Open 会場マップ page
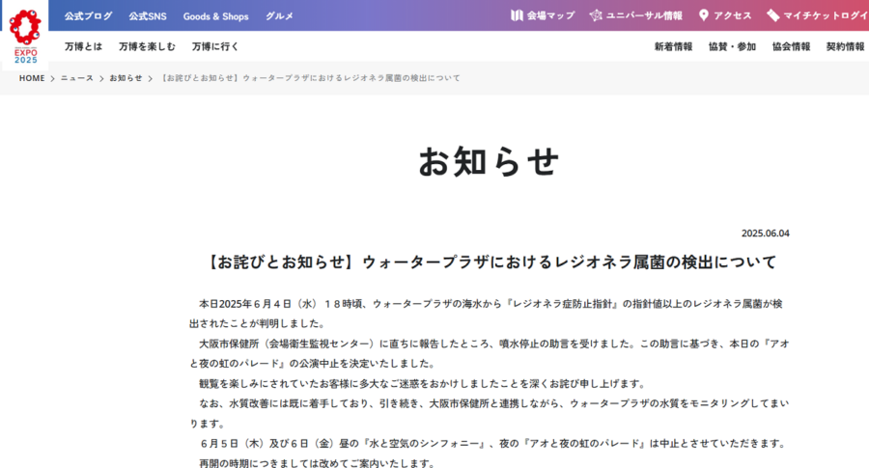The image size is (869, 468). pyautogui.click(x=550, y=15)
